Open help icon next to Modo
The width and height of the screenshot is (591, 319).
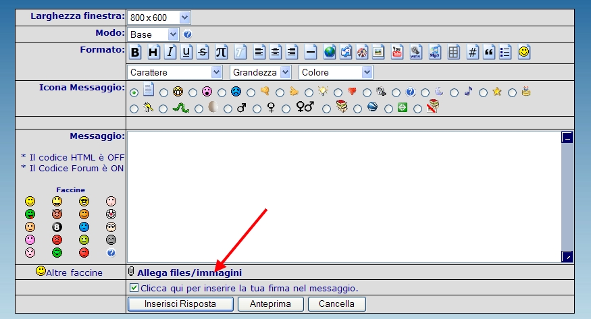tap(187, 34)
